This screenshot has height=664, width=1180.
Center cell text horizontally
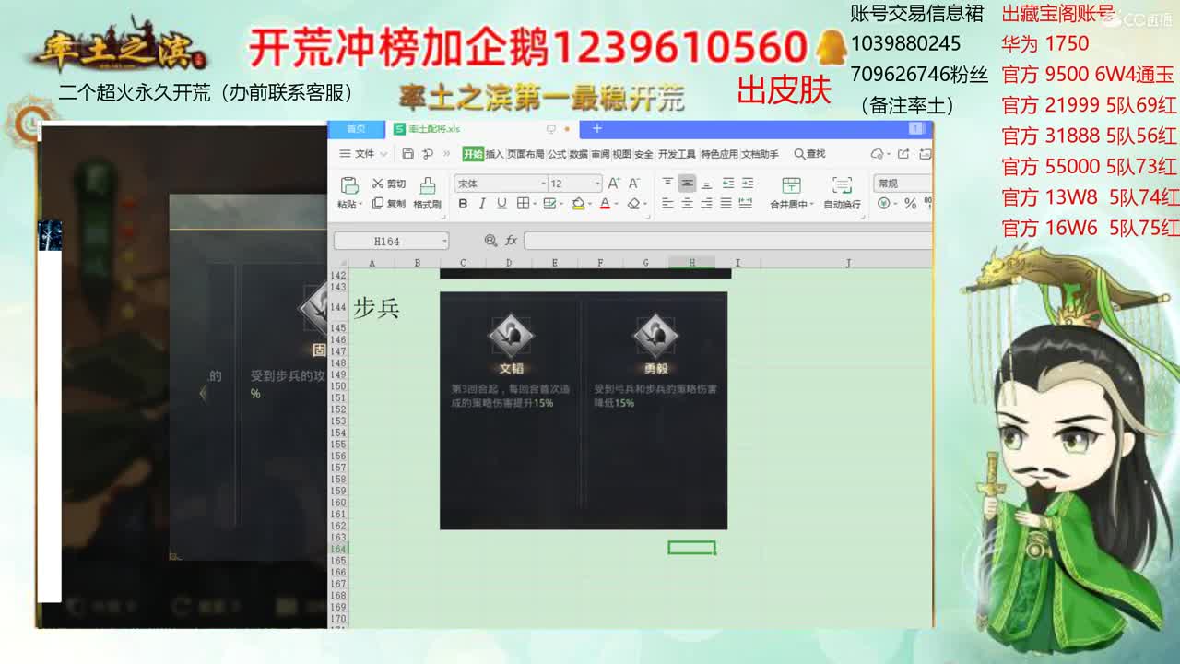coord(687,204)
